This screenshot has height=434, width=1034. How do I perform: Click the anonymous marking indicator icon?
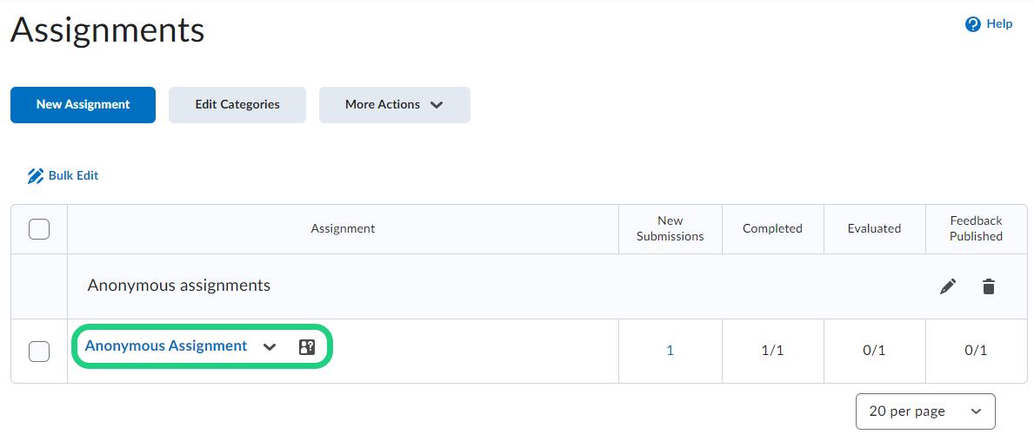click(307, 347)
